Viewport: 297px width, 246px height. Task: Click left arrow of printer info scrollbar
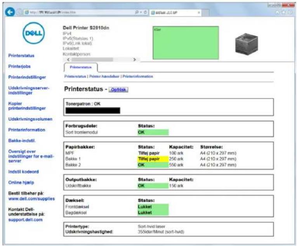coord(68,60)
